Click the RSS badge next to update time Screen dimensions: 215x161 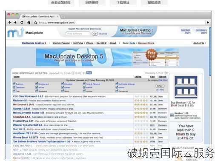[89, 73]
